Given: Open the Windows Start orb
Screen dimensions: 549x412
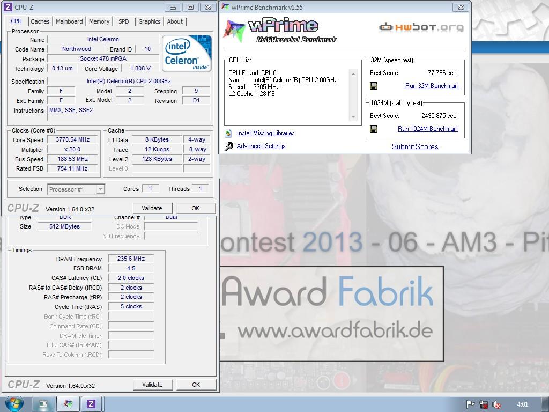Looking at the screenshot, I should 14,403.
